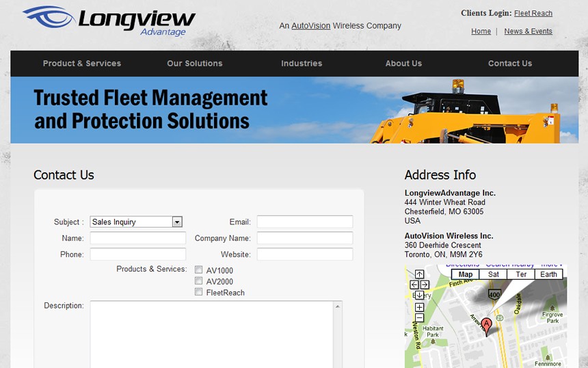The image size is (588, 368).
Task: Click the highway 400 shield on map
Action: [494, 295]
